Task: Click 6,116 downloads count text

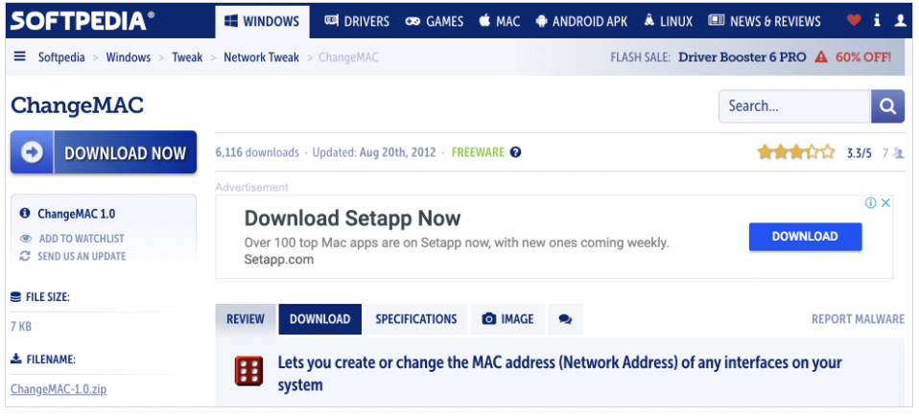Action: 257,152
